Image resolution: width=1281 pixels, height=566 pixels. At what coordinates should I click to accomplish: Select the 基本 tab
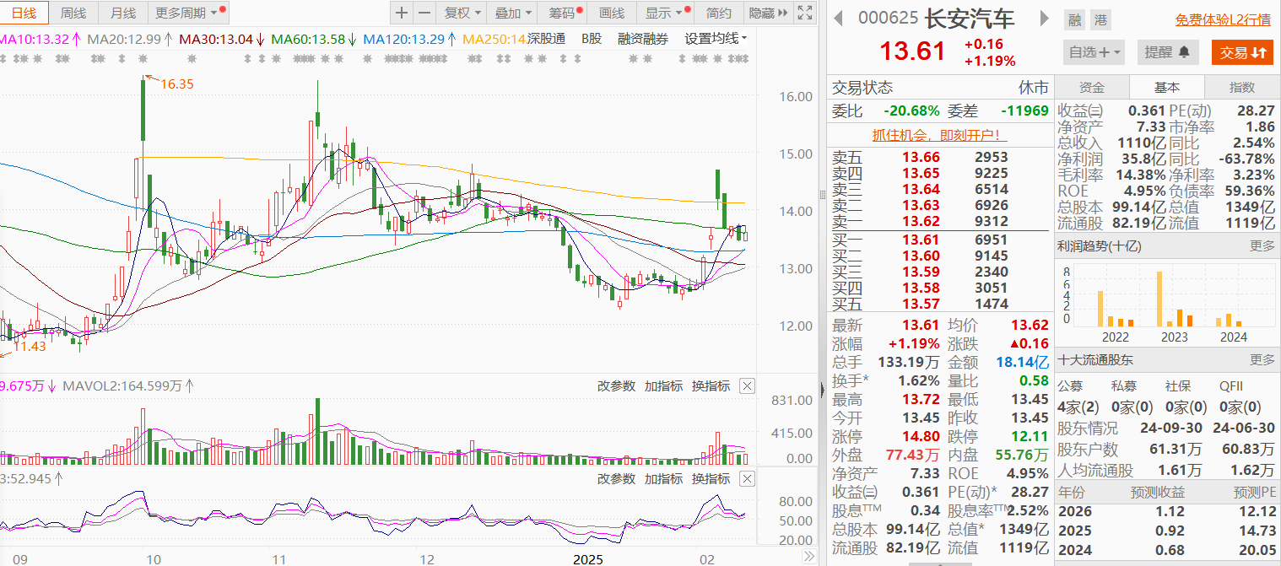(x=1167, y=87)
